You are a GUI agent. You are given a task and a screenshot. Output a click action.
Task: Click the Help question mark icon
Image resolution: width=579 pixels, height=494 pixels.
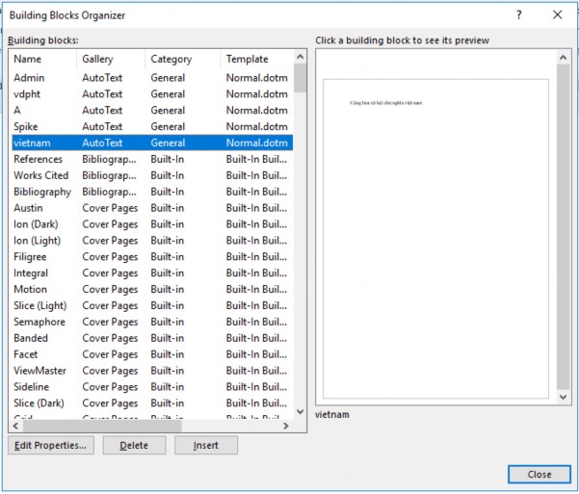click(x=519, y=15)
